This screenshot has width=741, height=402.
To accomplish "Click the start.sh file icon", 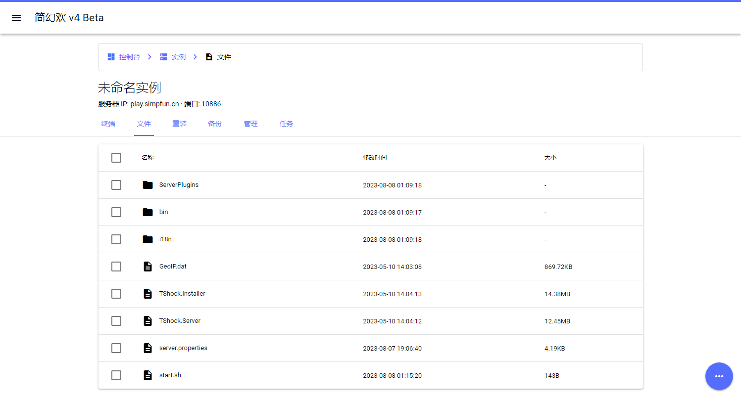I will coord(148,375).
